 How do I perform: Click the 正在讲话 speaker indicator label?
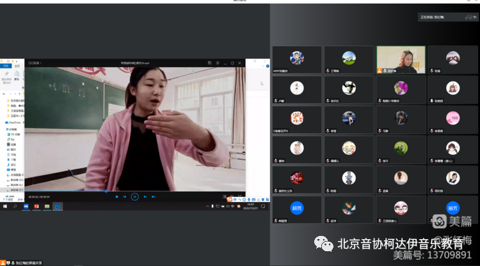coord(432,17)
